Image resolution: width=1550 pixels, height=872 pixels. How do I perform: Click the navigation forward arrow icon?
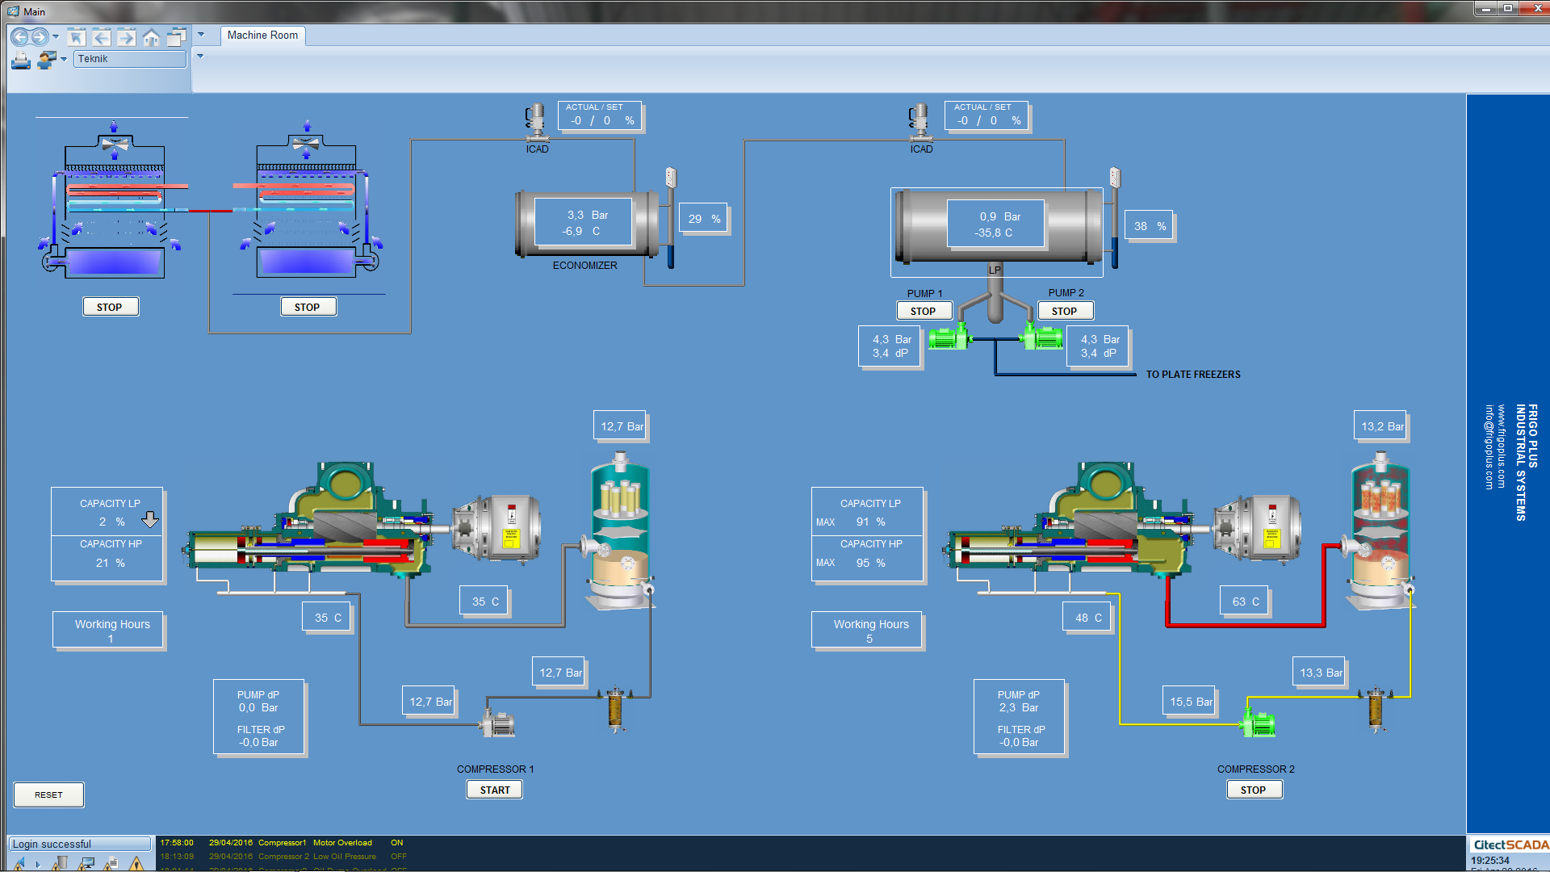pos(40,37)
